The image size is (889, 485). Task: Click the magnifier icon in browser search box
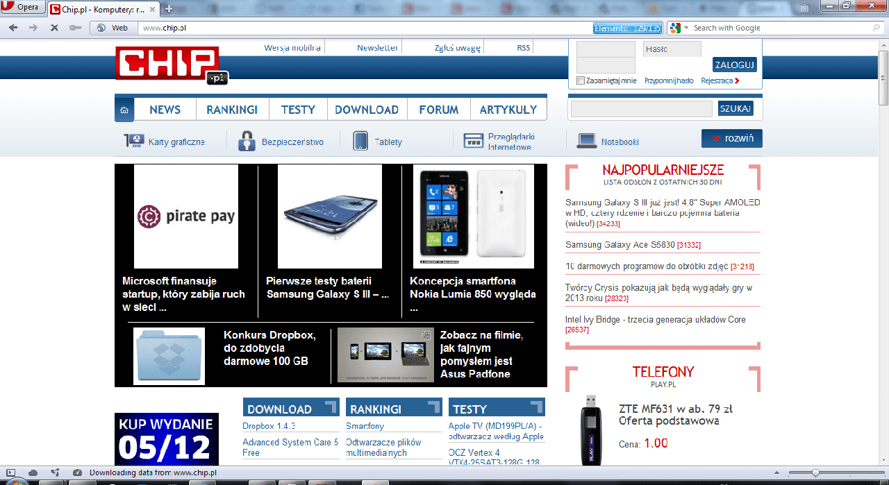click(x=876, y=28)
